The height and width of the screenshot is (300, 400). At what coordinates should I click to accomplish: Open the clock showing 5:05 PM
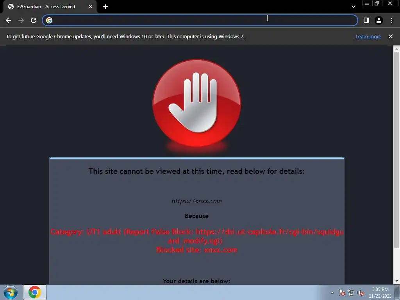click(380, 293)
